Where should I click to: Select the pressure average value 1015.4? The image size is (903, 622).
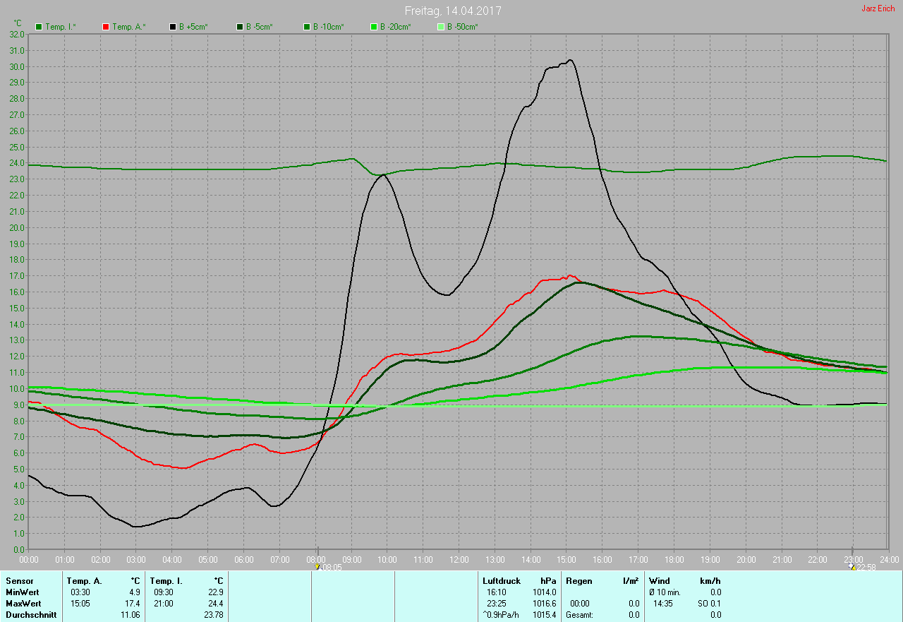545,615
